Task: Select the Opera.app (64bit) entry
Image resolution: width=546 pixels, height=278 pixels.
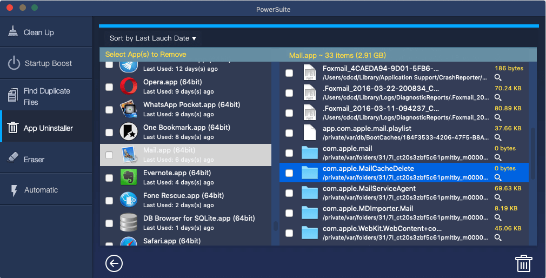Action: click(185, 87)
